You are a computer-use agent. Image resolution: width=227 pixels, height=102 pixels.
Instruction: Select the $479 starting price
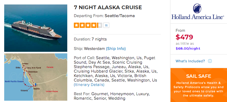184,37
